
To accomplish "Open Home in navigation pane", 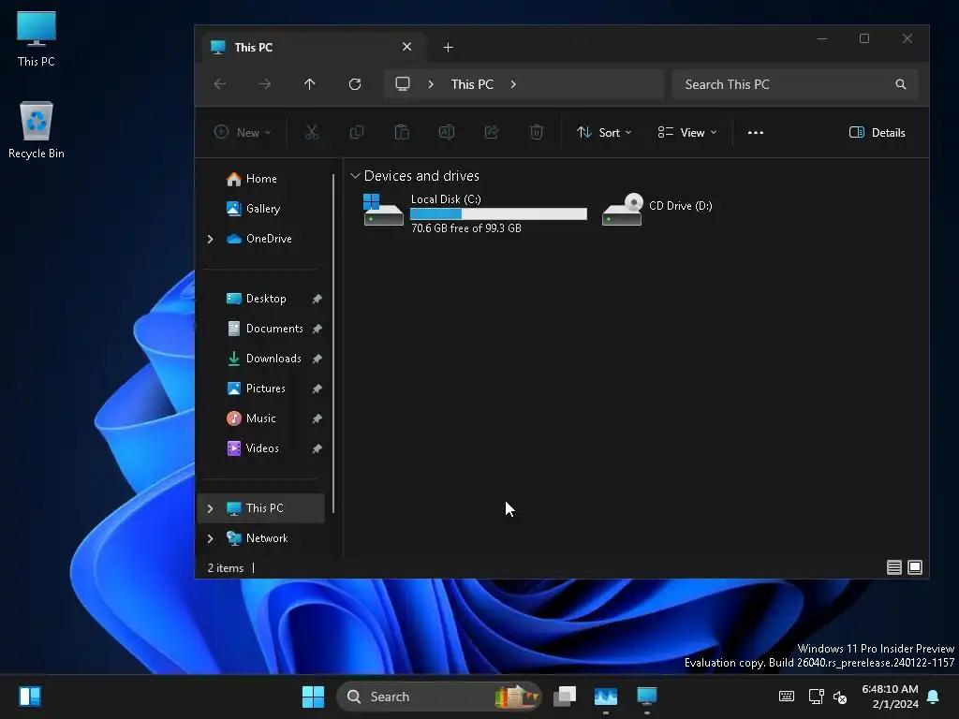I will [252, 179].
